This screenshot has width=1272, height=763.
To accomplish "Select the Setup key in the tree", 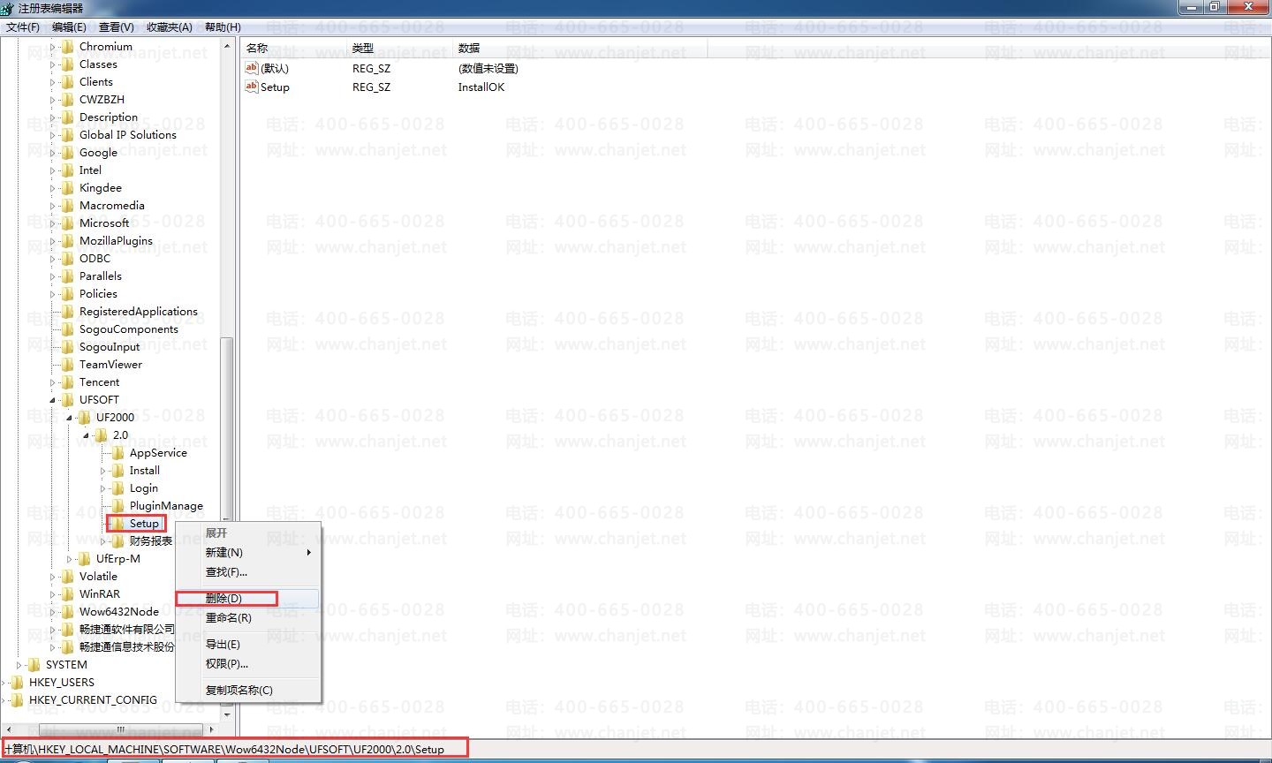I will click(144, 524).
